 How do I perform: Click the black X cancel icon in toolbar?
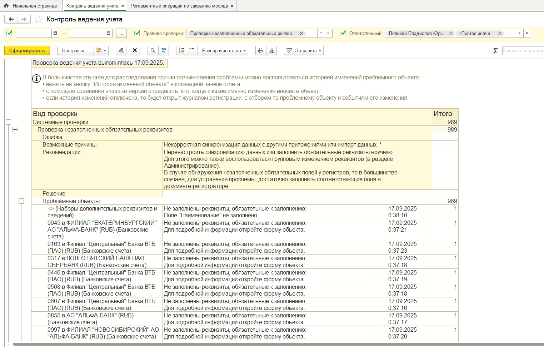135,51
